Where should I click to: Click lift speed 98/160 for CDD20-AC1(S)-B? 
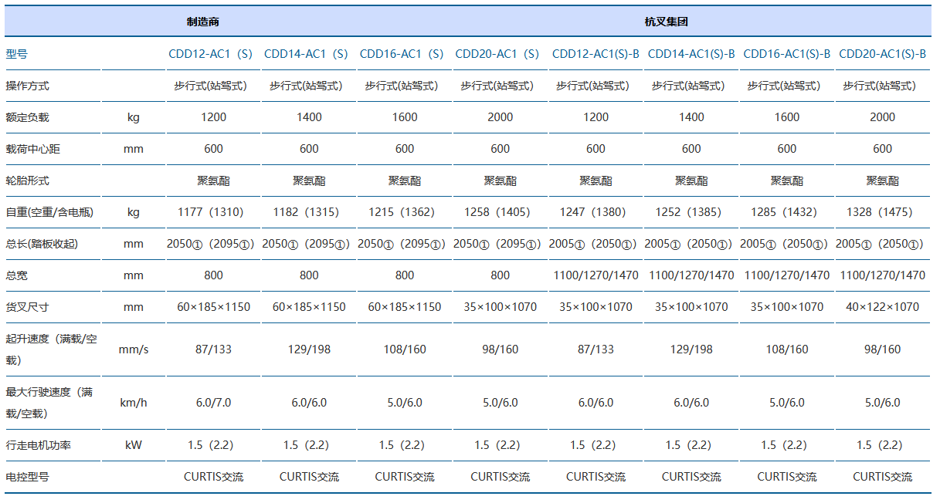(x=883, y=349)
